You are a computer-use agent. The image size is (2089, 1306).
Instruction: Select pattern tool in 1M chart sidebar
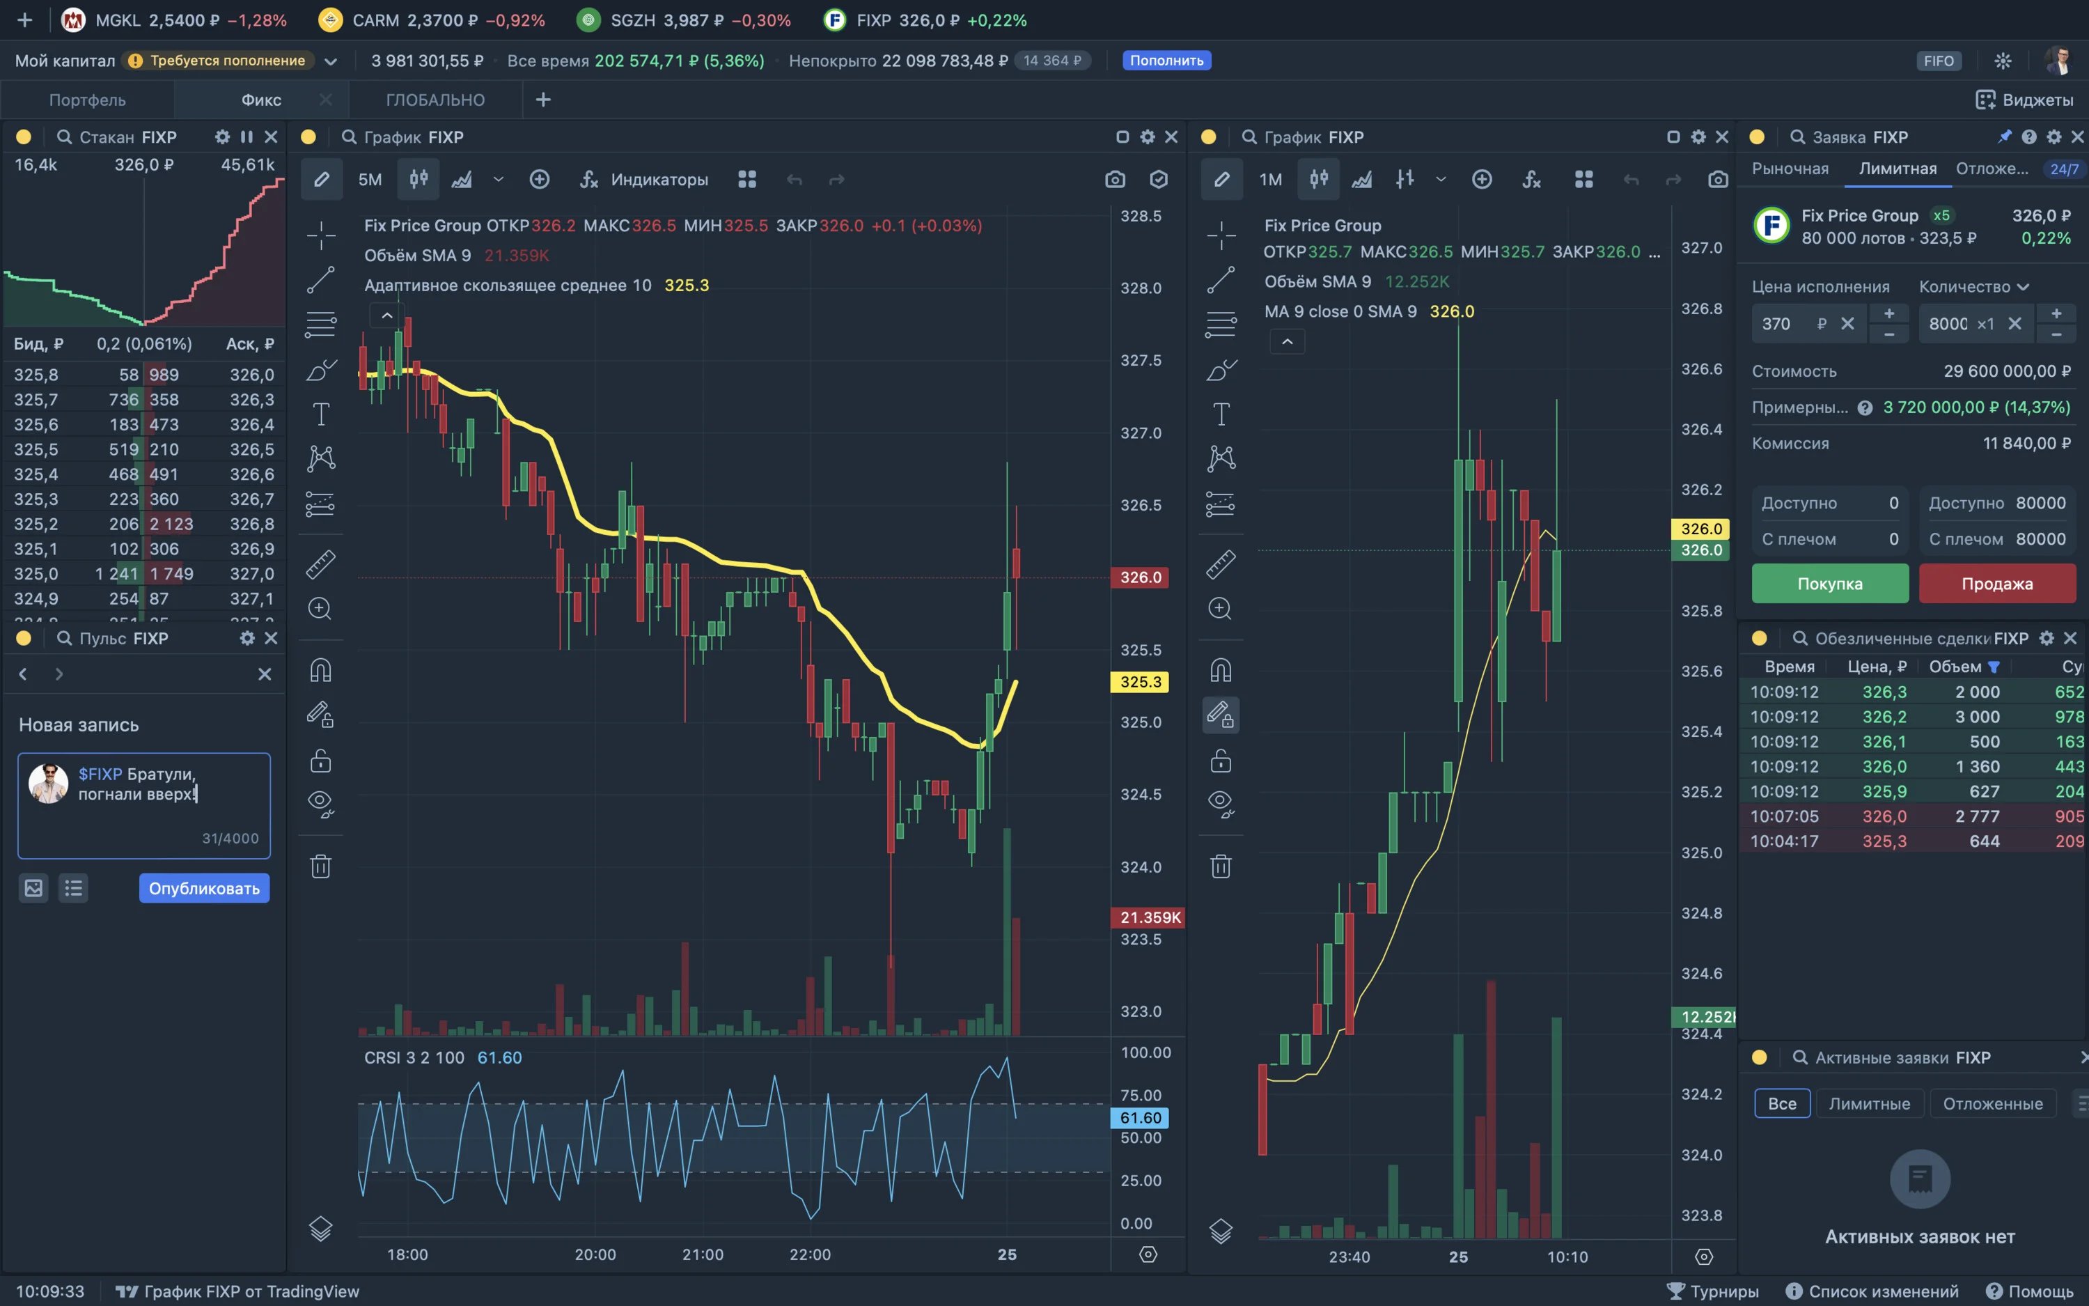pyautogui.click(x=1221, y=458)
